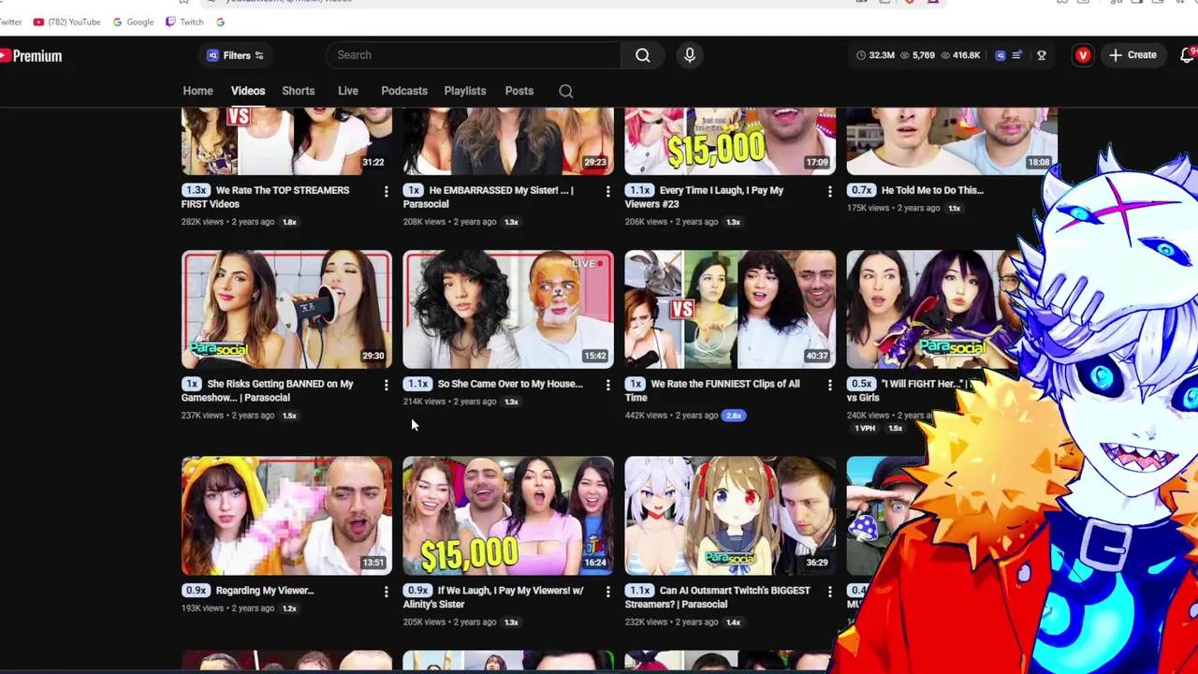The image size is (1198, 674).
Task: Click the 32.3M stat in header
Action: click(x=875, y=55)
